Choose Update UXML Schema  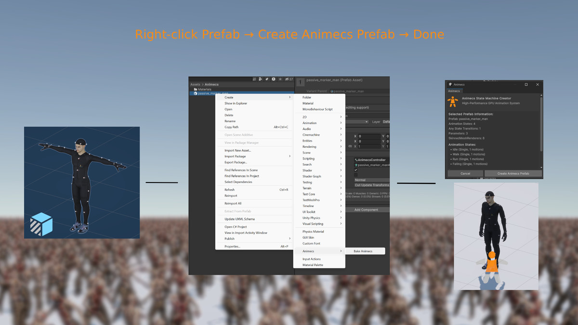[x=255, y=219]
